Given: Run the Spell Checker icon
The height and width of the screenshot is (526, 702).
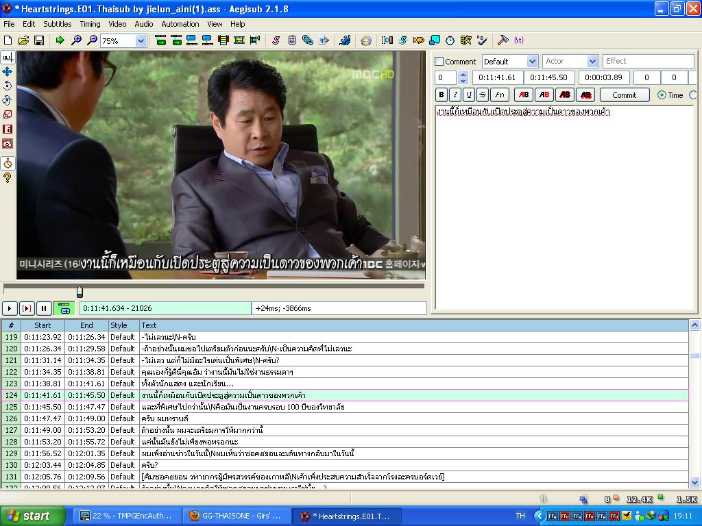Looking at the screenshot, I should pos(482,40).
